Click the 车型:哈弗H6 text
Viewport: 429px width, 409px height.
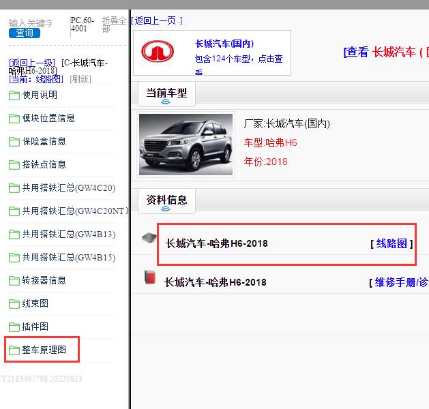tap(270, 142)
